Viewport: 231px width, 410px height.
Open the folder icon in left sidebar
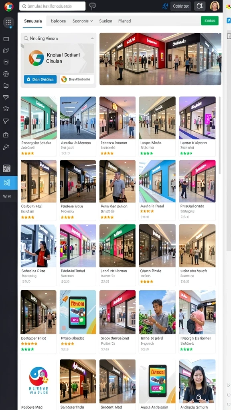(6, 86)
